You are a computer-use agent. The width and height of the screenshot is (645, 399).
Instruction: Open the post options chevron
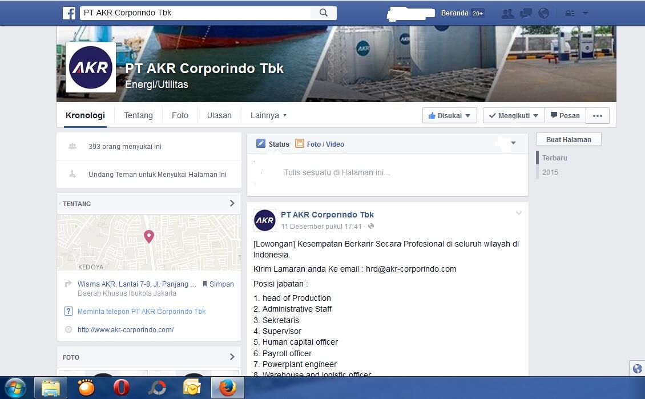pyautogui.click(x=519, y=213)
